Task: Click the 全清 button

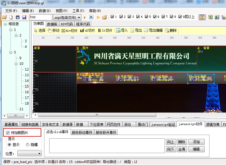Action: tap(182, 149)
